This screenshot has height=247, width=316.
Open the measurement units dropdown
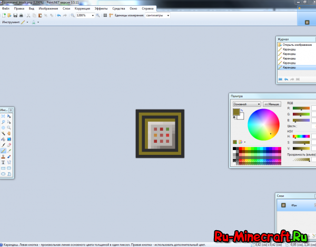(x=168, y=15)
